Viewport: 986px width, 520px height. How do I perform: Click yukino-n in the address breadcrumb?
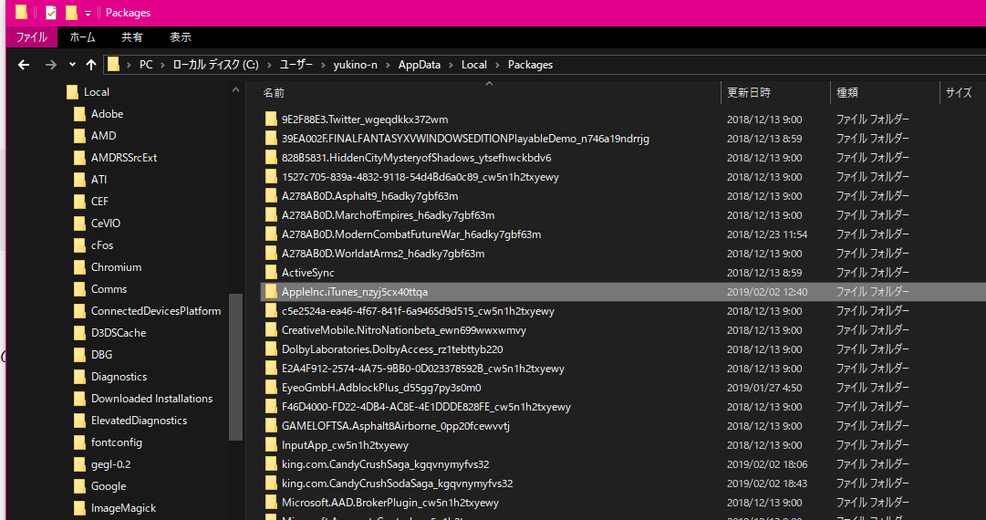point(356,65)
